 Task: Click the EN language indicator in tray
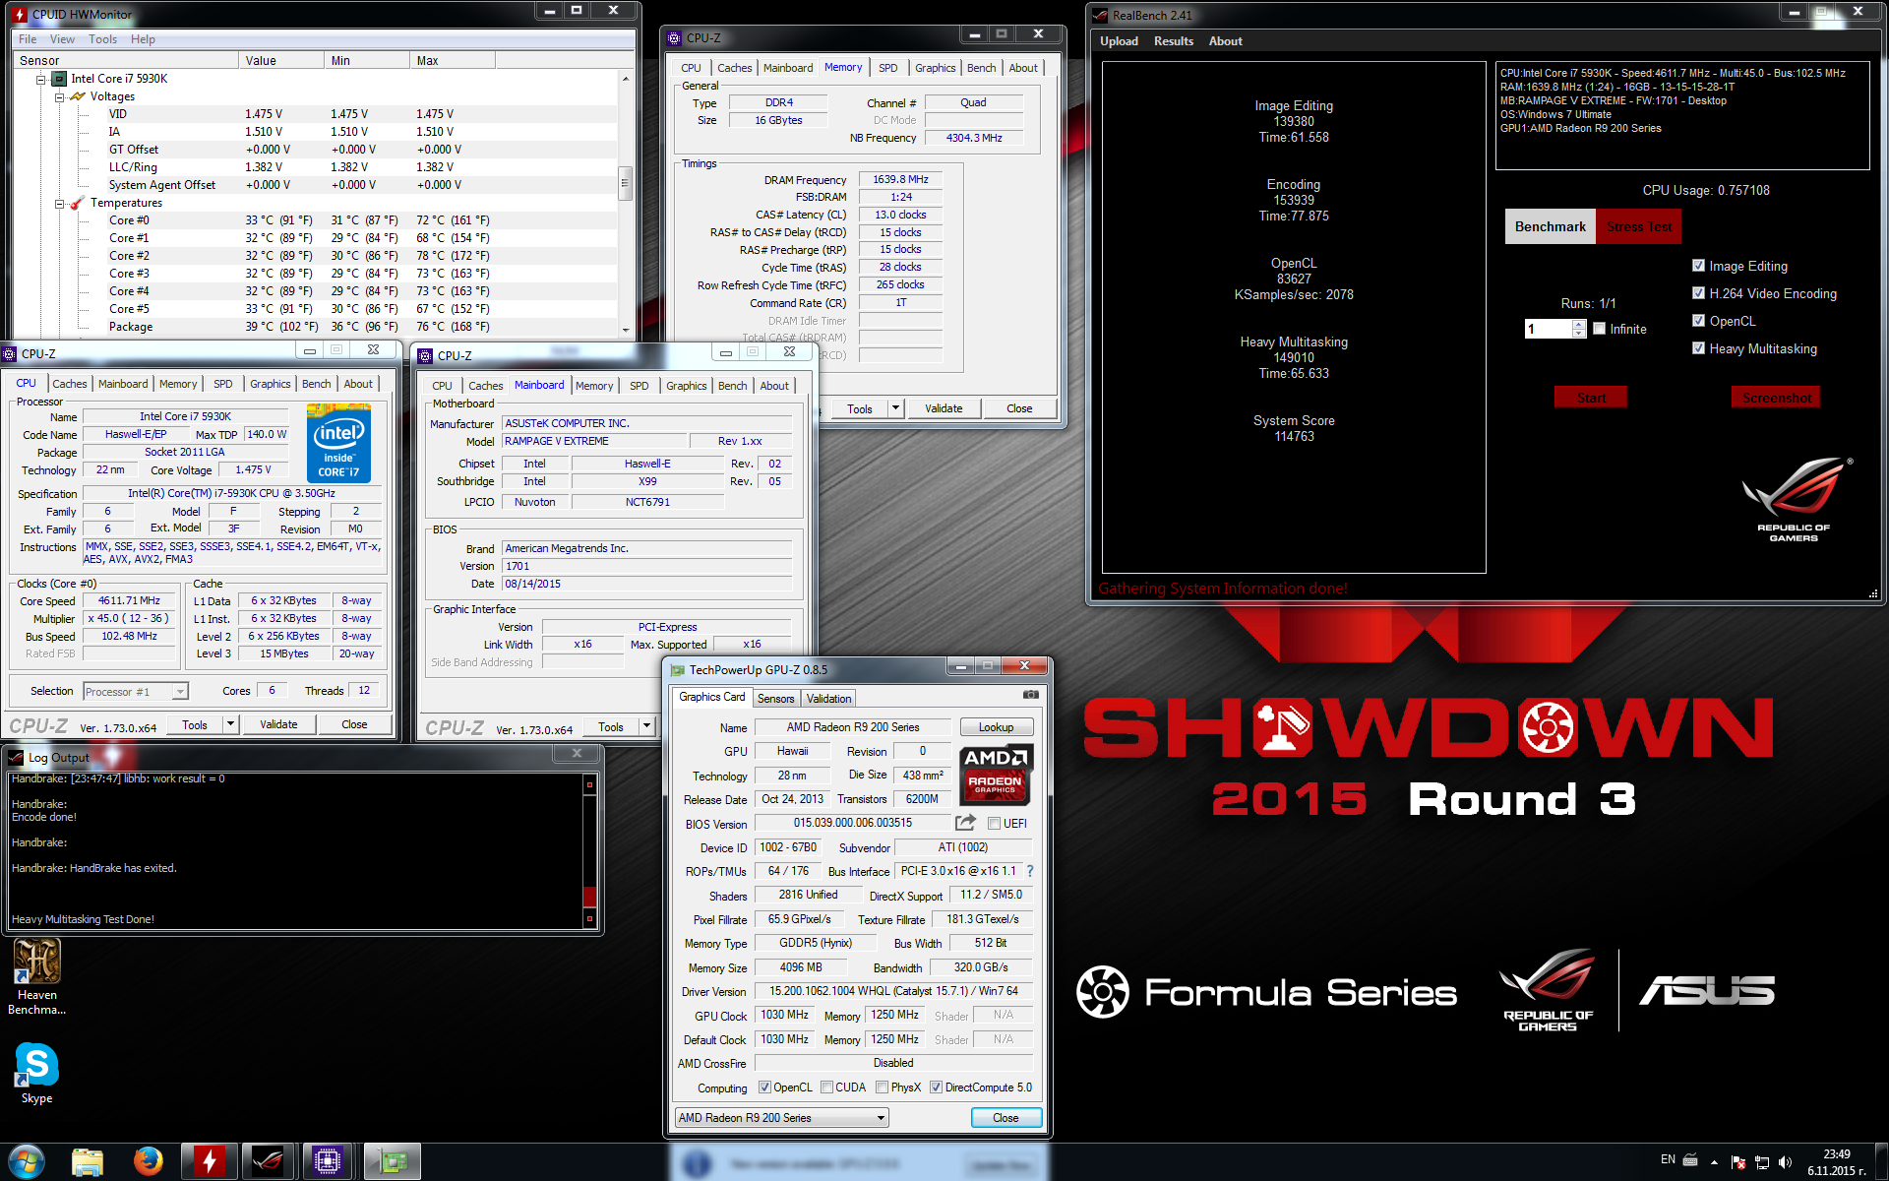pos(1668,1159)
